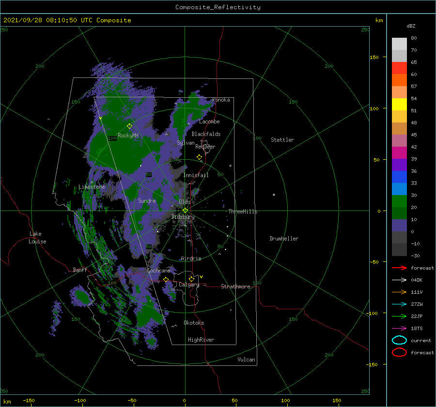Click the cyan current ellipse icon
Viewport: 436px width, 407px height.
[x=399, y=340]
